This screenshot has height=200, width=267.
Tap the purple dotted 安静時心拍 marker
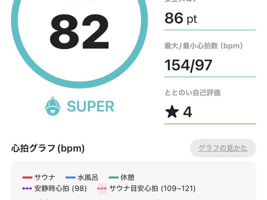(x=27, y=189)
